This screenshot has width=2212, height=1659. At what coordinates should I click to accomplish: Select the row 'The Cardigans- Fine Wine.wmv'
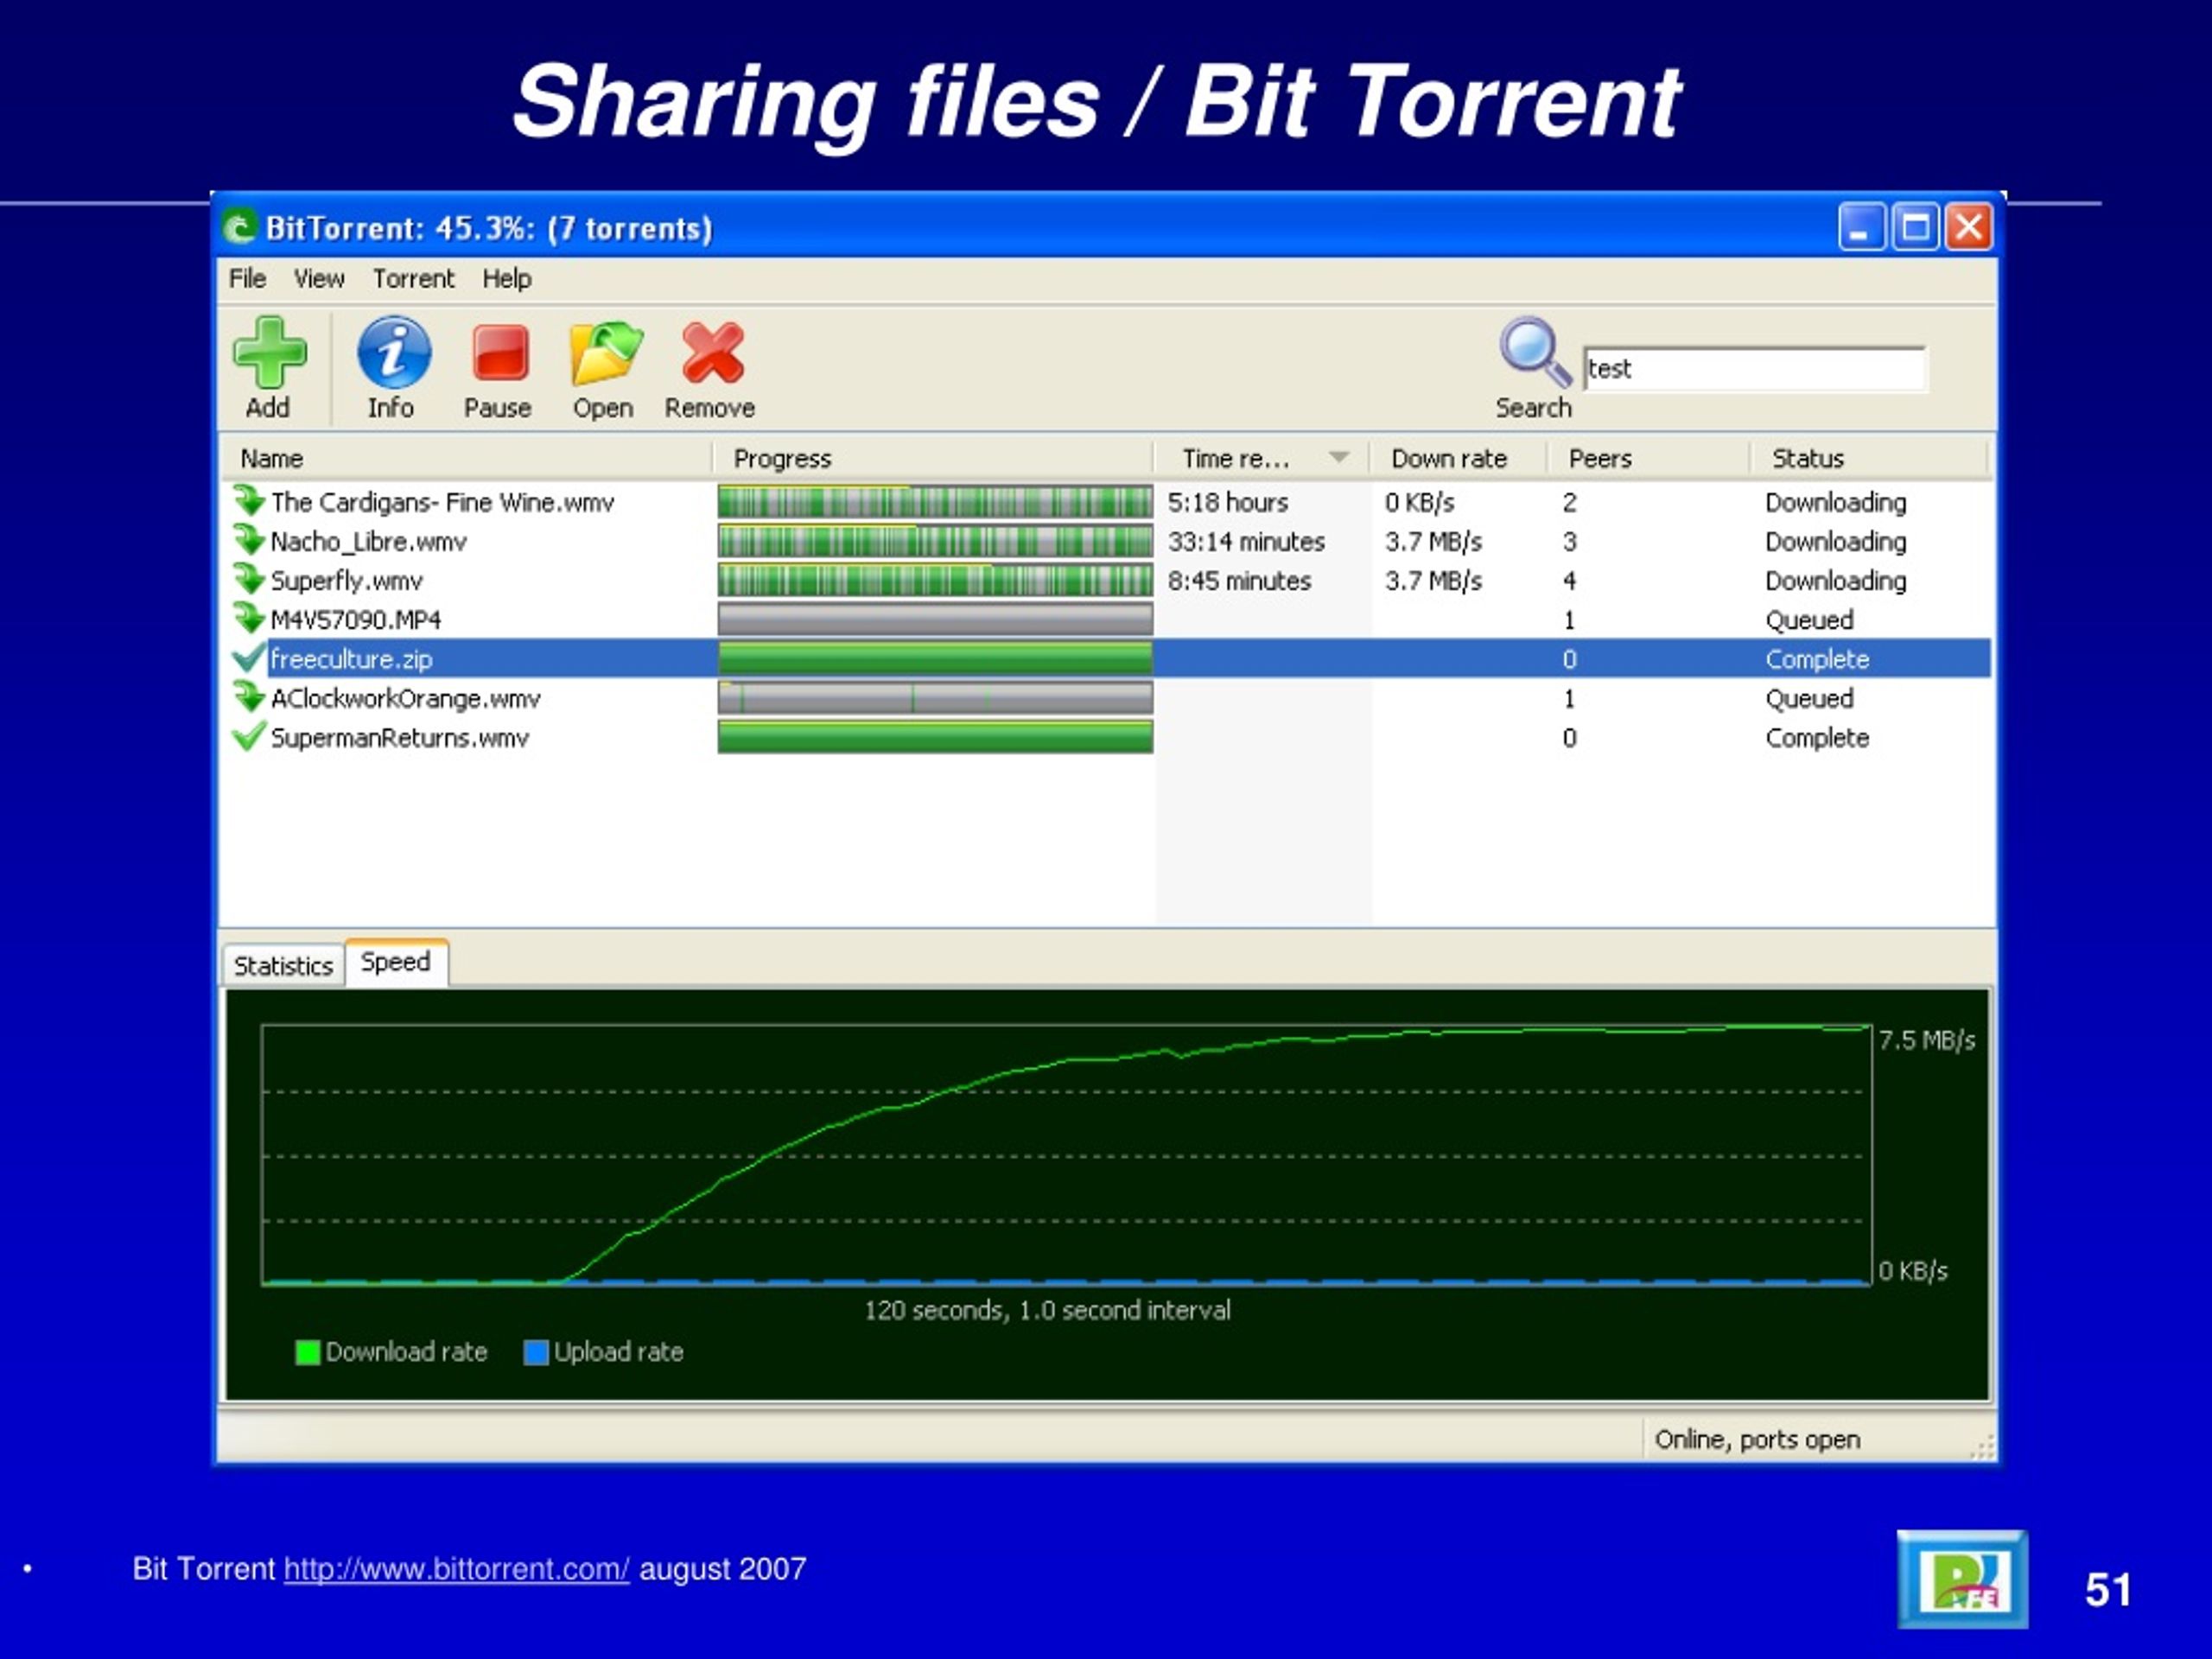(x=1105, y=501)
